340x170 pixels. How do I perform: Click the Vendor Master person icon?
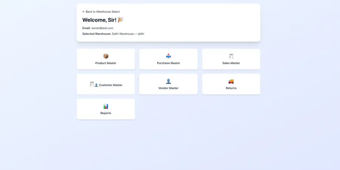tap(168, 81)
